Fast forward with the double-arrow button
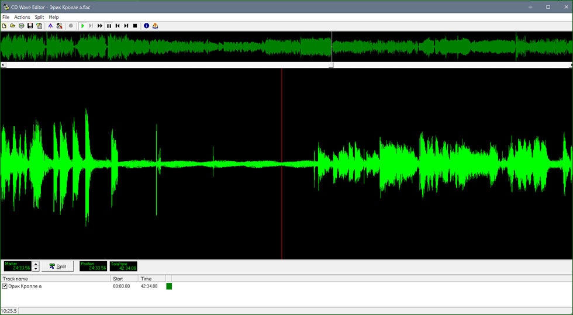Viewport: 573px width, 315px height. coord(100,26)
